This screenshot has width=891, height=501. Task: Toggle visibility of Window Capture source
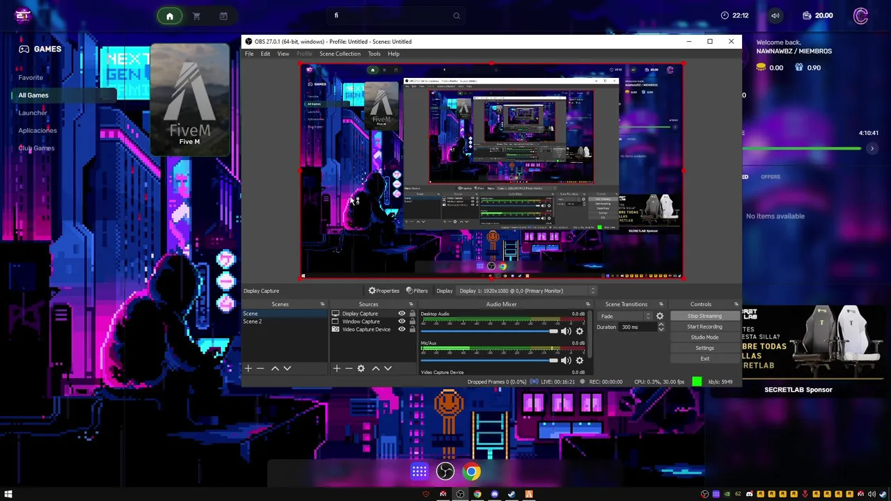tap(402, 321)
